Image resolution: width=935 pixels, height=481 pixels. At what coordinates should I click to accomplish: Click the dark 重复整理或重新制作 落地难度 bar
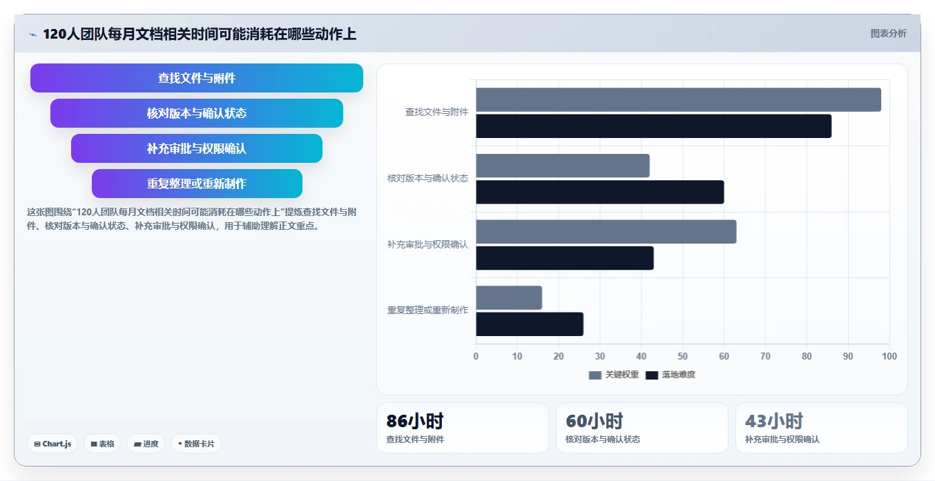(530, 324)
